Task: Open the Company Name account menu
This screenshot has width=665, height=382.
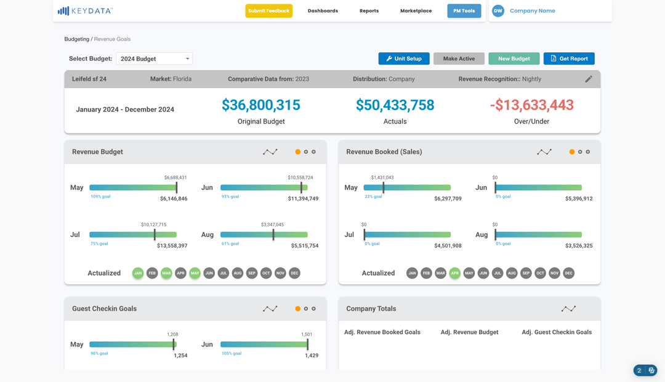Action: point(532,10)
